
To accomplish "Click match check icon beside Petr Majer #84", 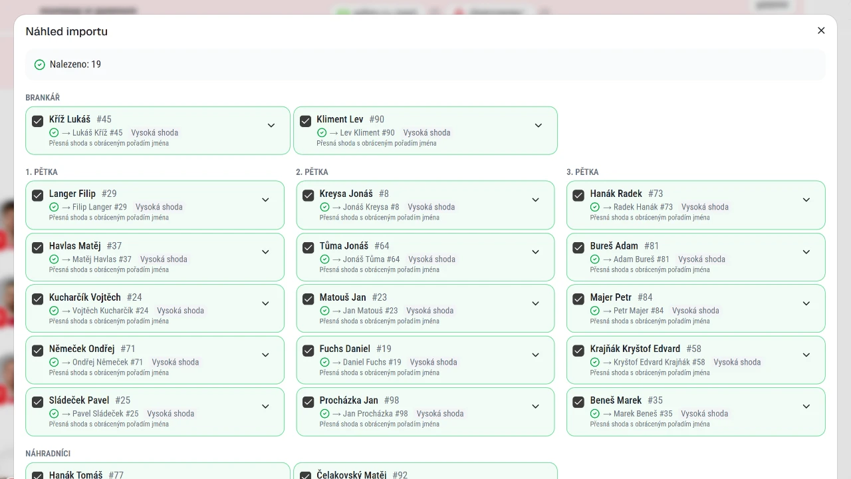I will pos(595,310).
